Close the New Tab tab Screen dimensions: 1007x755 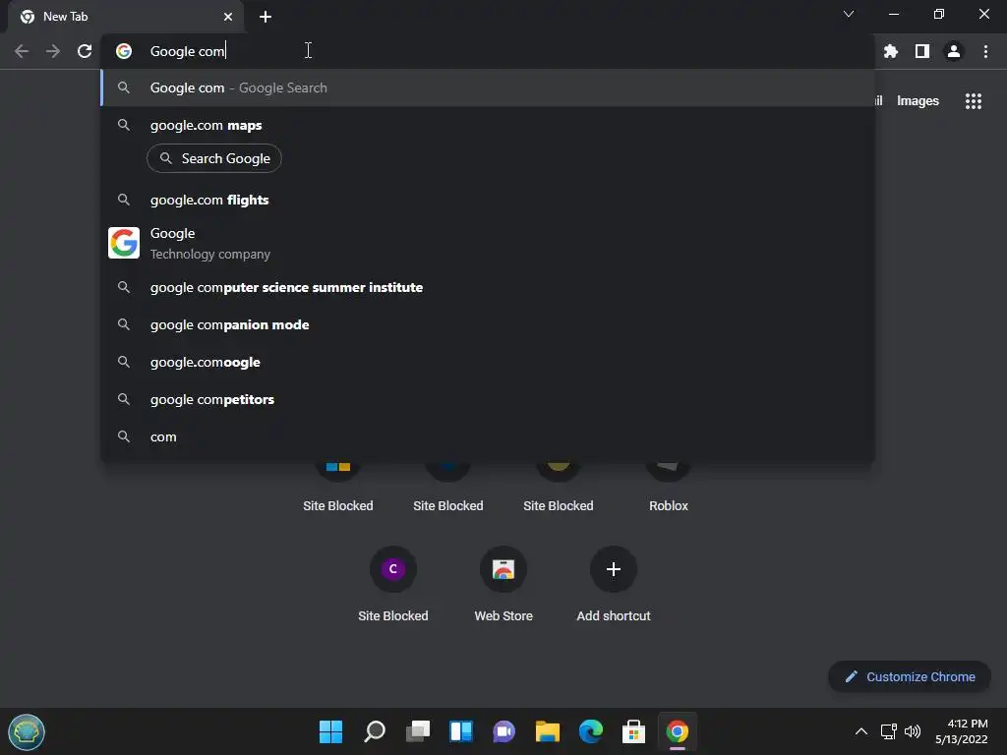[x=228, y=17]
